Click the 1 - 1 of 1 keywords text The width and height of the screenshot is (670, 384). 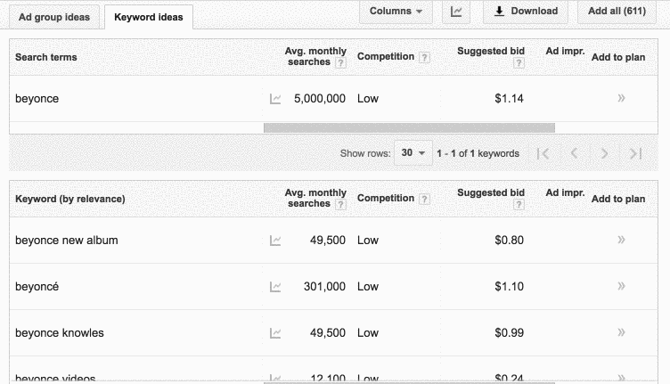478,153
